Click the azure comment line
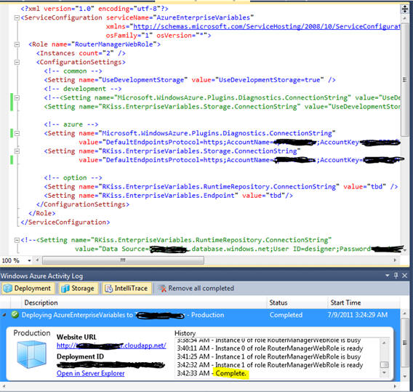 pyautogui.click(x=71, y=124)
